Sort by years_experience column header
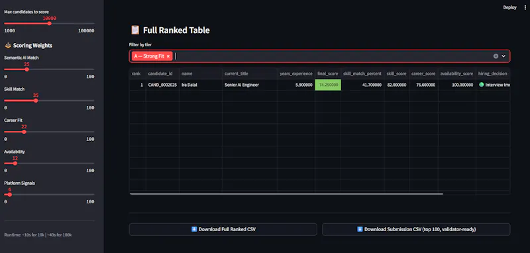This screenshot has width=530, height=253. pyautogui.click(x=296, y=74)
